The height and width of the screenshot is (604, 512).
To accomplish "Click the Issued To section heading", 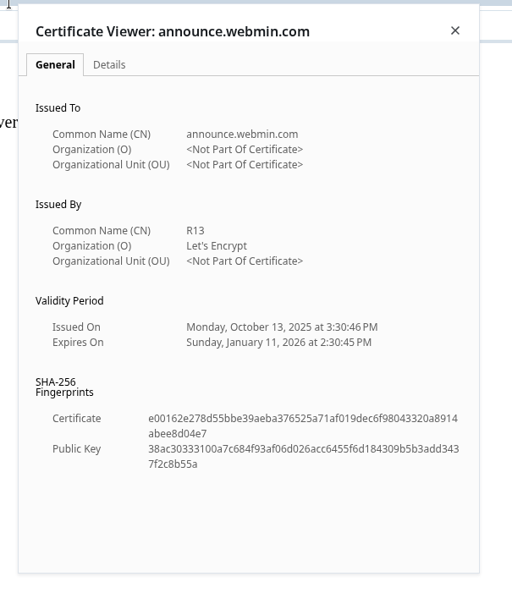I will [58, 108].
